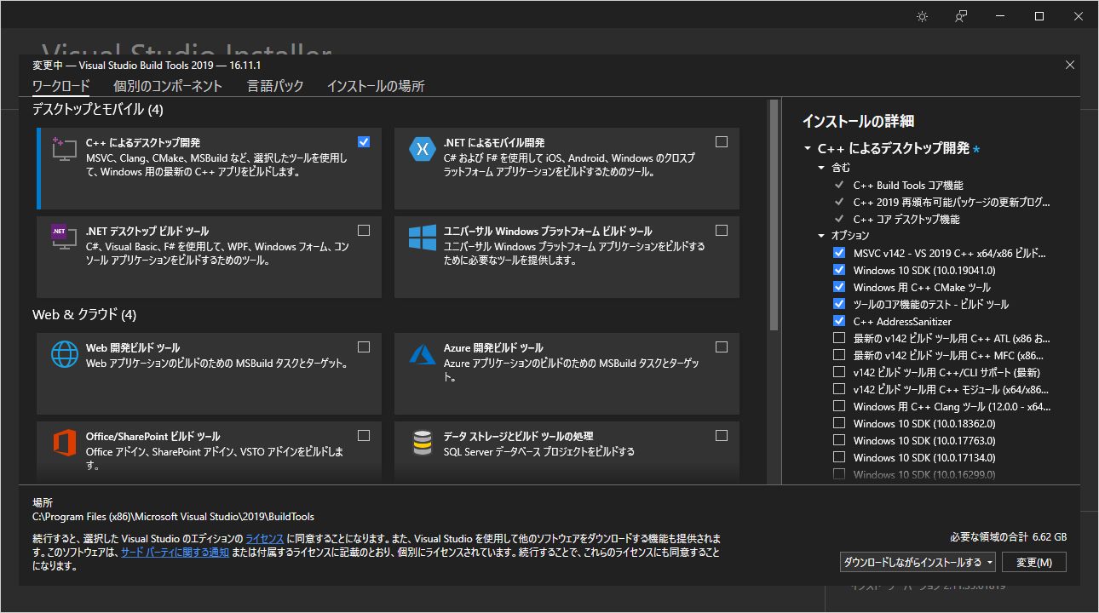Check Windows 用 C++ Clang ツール option
Viewport: 1099px width, 613px height.
839,406
